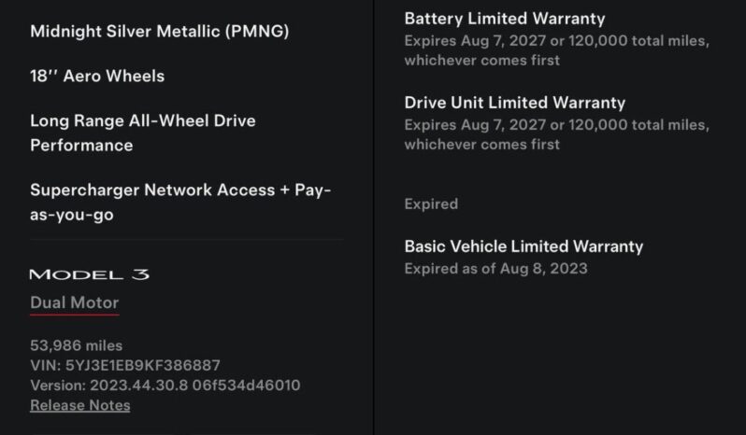
Task: Click the horizontal separator above Model 3 logo
Action: point(187,240)
